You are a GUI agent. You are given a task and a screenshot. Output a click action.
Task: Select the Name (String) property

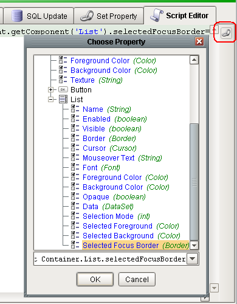(x=107, y=109)
